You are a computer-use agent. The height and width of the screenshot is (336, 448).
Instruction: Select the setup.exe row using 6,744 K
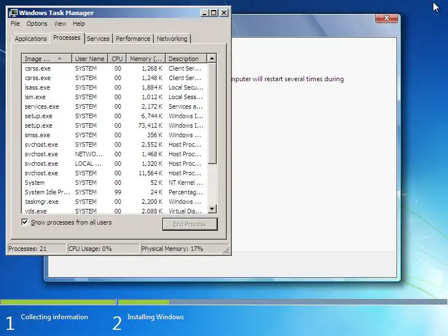pyautogui.click(x=114, y=116)
